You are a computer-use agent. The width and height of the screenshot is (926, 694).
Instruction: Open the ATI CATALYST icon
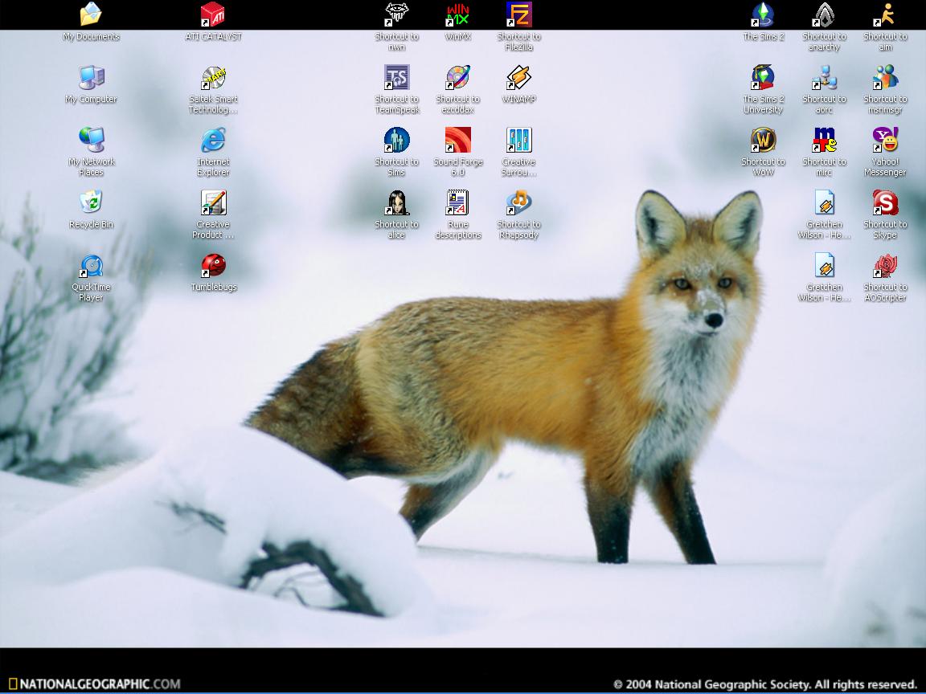tap(213, 15)
